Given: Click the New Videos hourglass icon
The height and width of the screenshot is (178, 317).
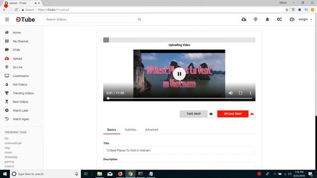Looking at the screenshot, I should [x=7, y=102].
